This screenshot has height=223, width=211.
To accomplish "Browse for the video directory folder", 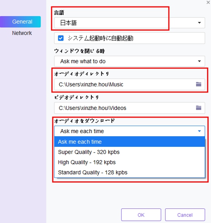I will point(198,108).
